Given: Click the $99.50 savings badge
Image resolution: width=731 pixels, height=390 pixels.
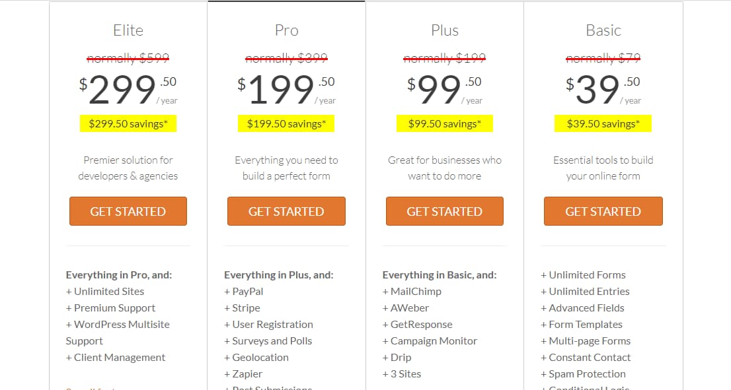Looking at the screenshot, I should click(x=444, y=123).
